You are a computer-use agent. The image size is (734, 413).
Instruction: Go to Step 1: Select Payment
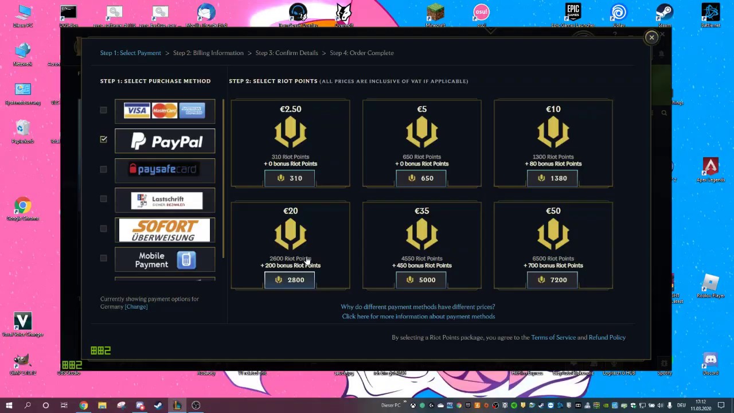[131, 53]
